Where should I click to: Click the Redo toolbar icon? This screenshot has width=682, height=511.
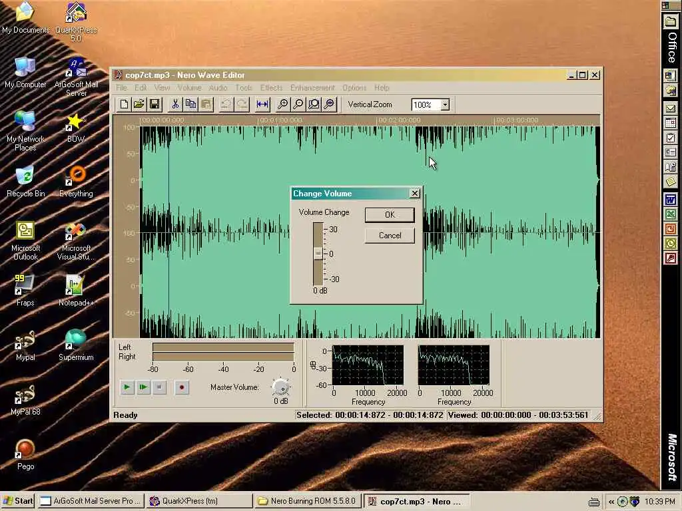tap(242, 104)
